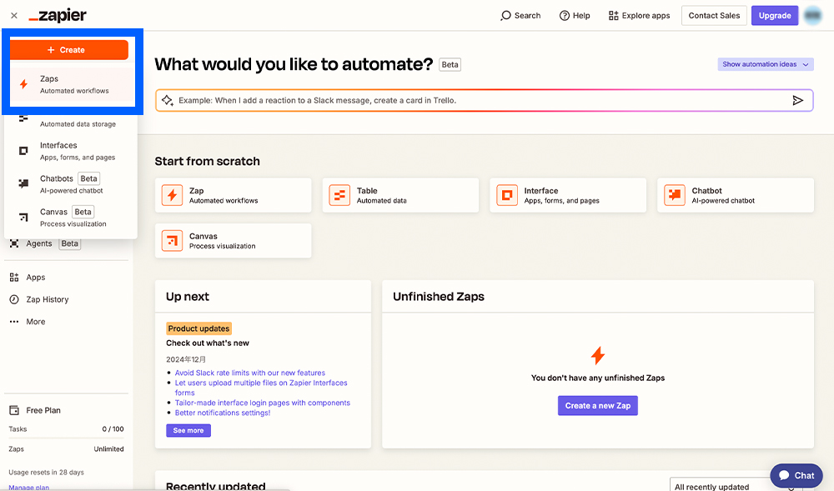Click the Explore apps grid icon
This screenshot has height=491, width=834.
point(613,15)
